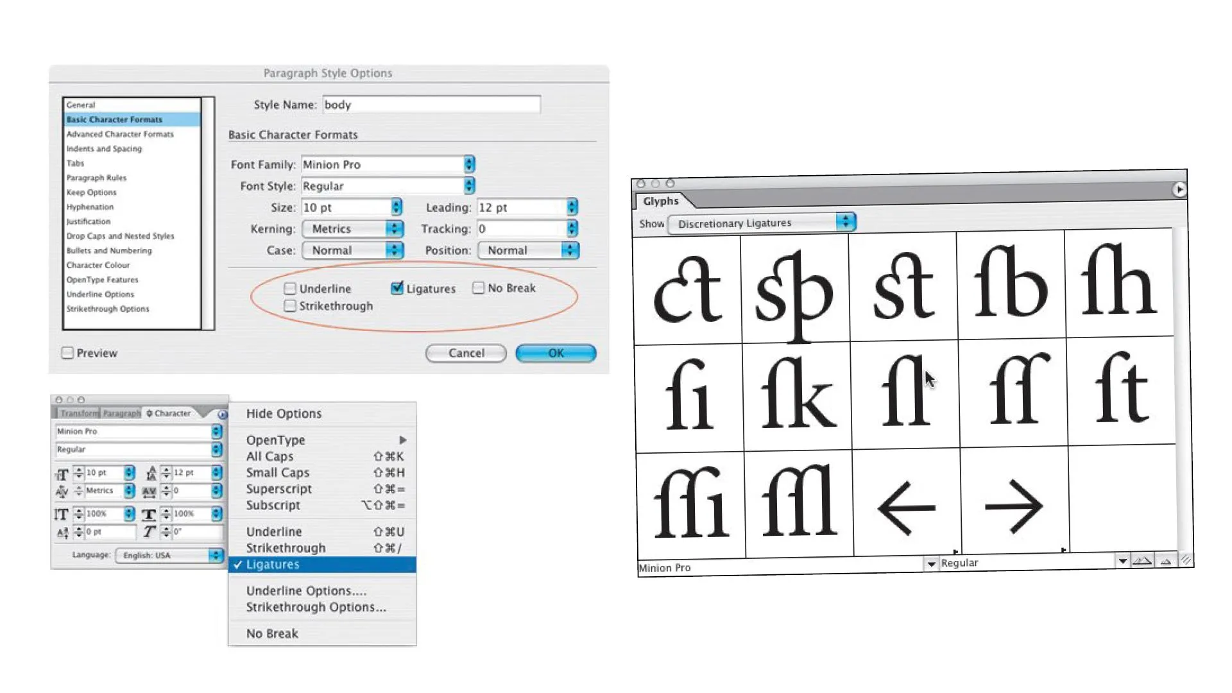Image resolution: width=1232 pixels, height=693 pixels.
Task: Tick the Preview checkbox
Action: 67,353
